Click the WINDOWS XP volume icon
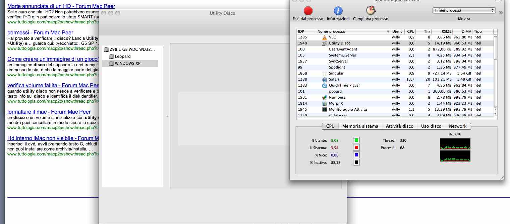 click(112, 64)
